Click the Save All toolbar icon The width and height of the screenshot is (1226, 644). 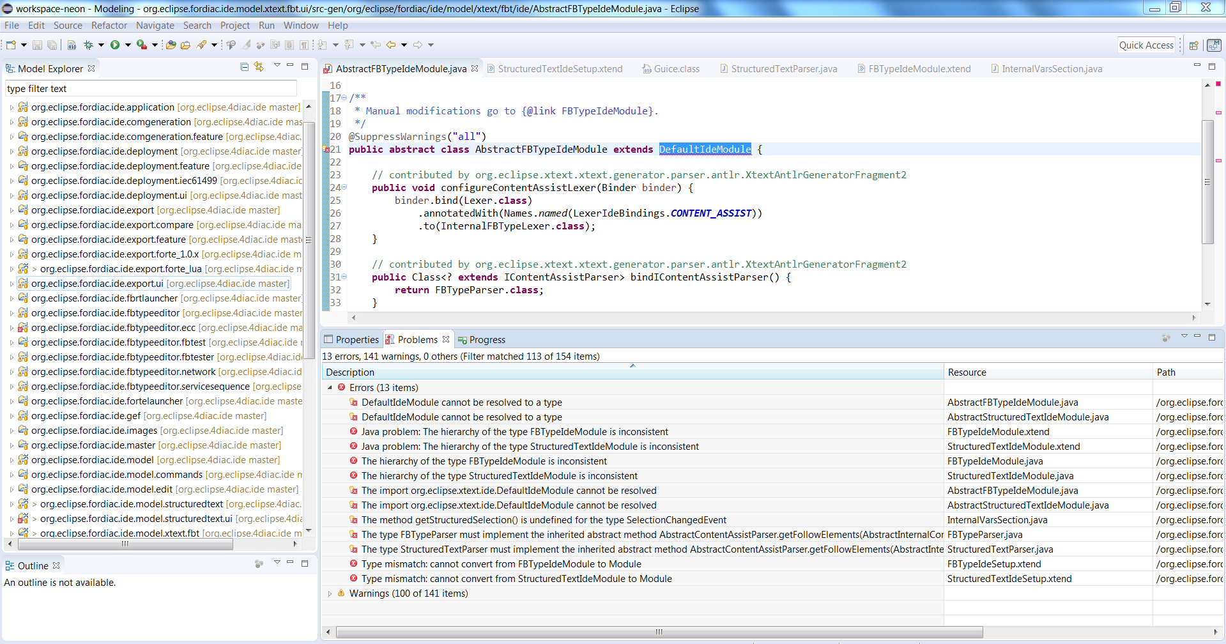(x=52, y=45)
